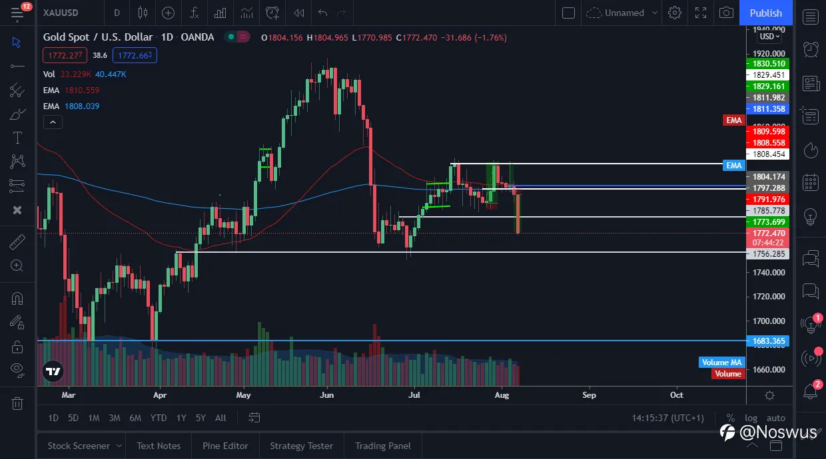Take a chart snapshot with camera icon
The width and height of the screenshot is (826, 459).
pyautogui.click(x=727, y=13)
